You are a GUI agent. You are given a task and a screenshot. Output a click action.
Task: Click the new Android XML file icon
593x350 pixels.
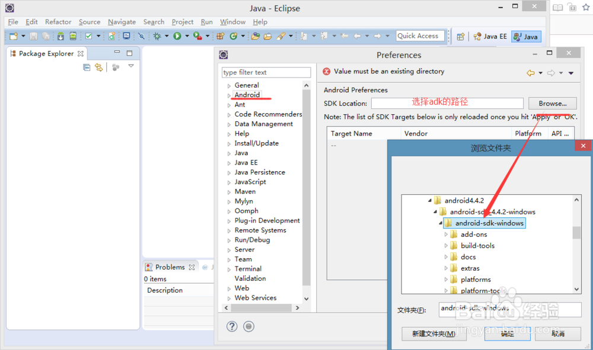[111, 36]
